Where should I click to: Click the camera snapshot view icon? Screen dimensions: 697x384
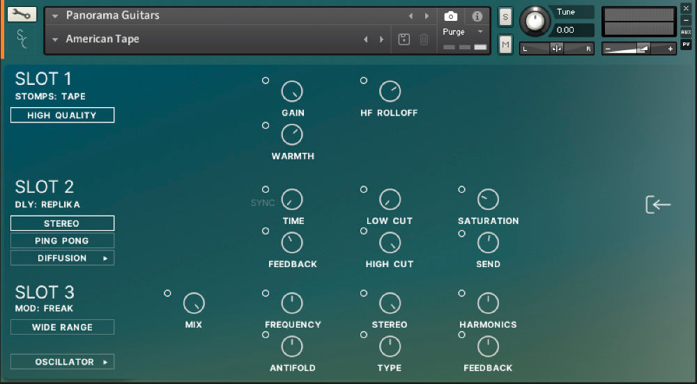(x=450, y=17)
